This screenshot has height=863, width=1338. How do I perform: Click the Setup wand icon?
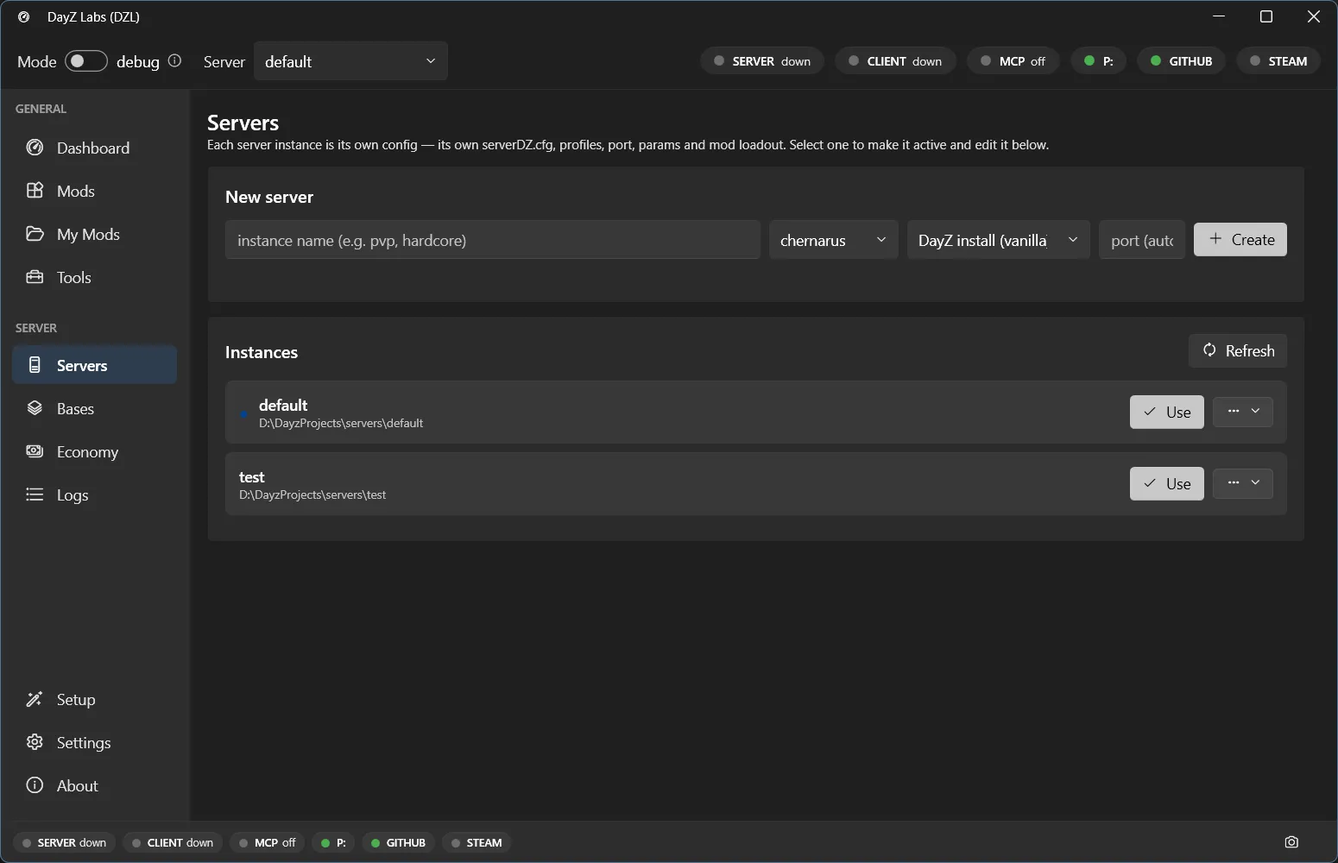35,699
